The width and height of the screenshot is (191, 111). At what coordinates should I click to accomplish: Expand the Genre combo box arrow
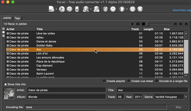[186, 97]
